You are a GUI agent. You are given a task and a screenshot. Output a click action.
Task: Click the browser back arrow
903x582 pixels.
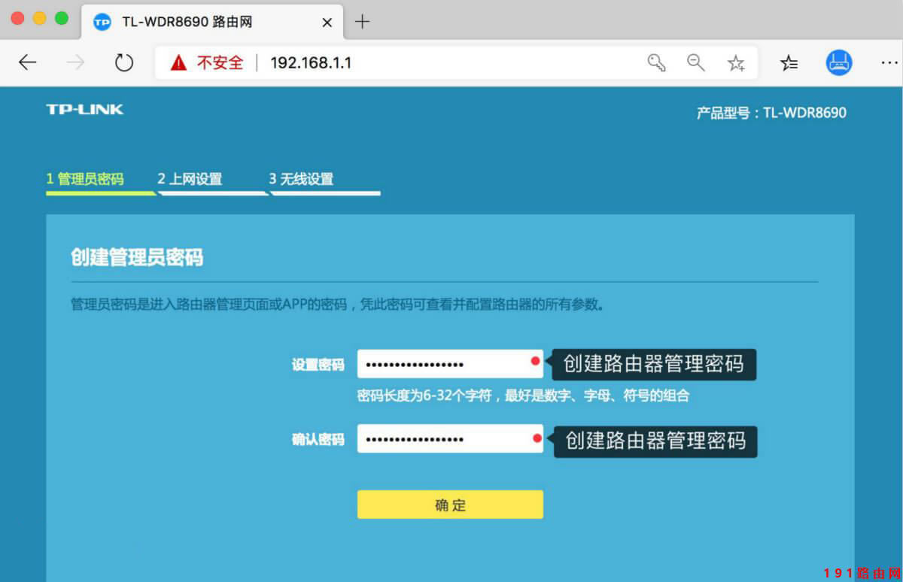(28, 63)
